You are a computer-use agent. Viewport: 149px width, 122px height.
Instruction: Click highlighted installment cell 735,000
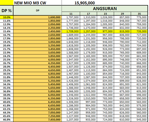[139, 31]
